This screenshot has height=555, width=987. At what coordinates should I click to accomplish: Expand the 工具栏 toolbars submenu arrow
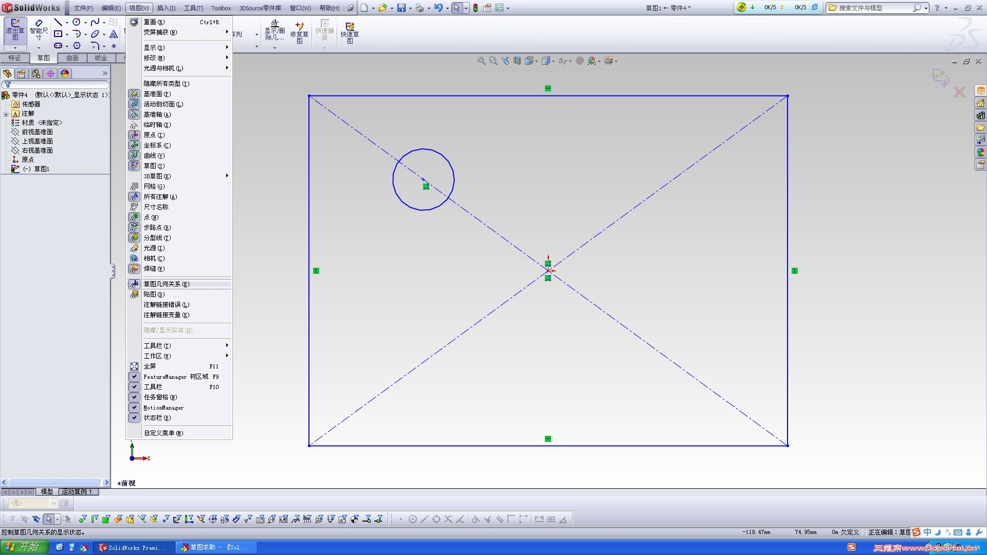tap(227, 345)
